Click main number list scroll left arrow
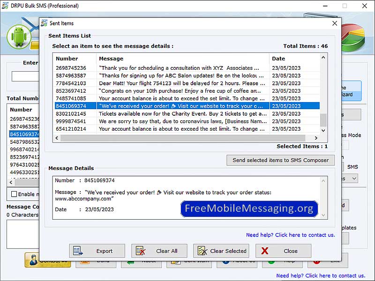Screen dimensions: 375x281 point(11,182)
